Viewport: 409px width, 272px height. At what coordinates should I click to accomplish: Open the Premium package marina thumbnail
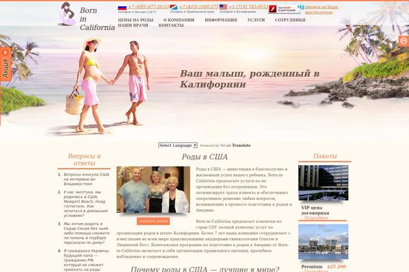click(x=323, y=242)
